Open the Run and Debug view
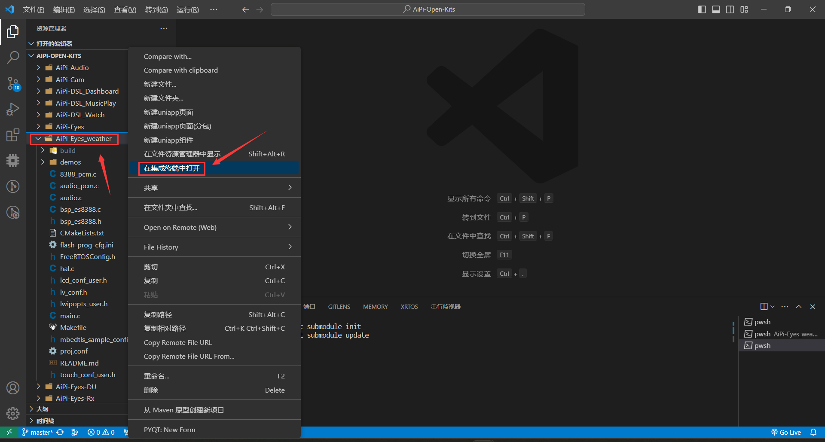The height and width of the screenshot is (442, 825). 13,109
